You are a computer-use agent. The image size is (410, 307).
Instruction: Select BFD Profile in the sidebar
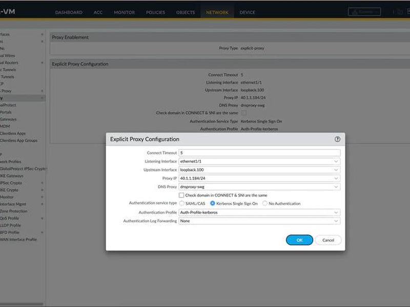tap(10, 232)
